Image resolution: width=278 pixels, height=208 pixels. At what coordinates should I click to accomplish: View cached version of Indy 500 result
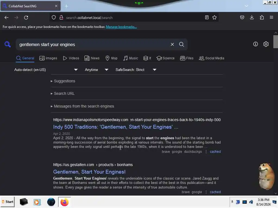pos(215,152)
